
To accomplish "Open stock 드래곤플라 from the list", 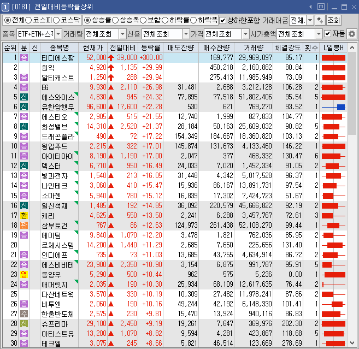I will click(58, 137).
